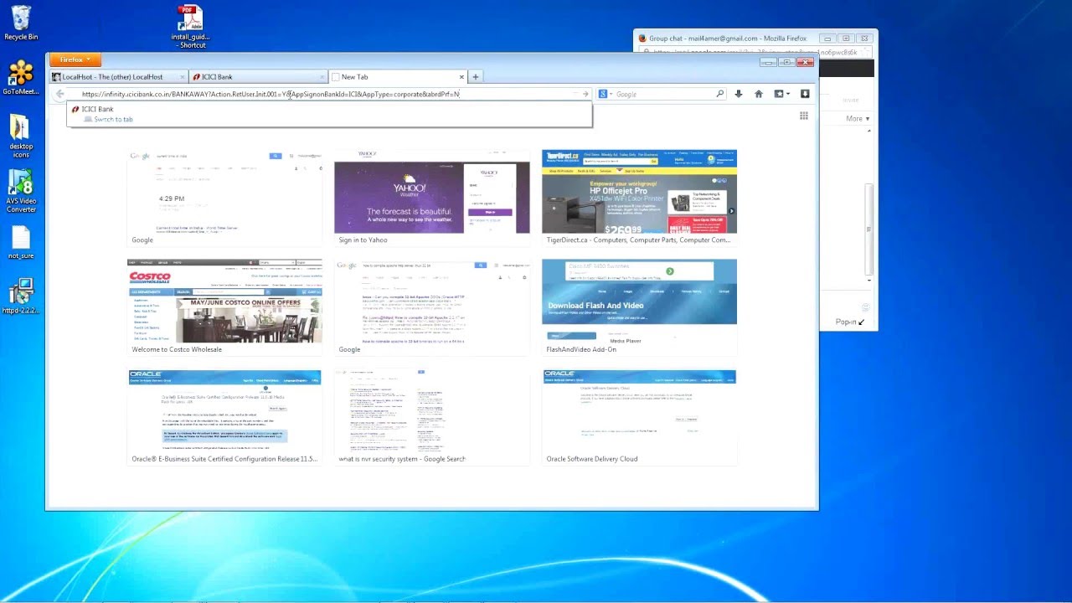Click Switch to tab suggestion

[x=113, y=119]
